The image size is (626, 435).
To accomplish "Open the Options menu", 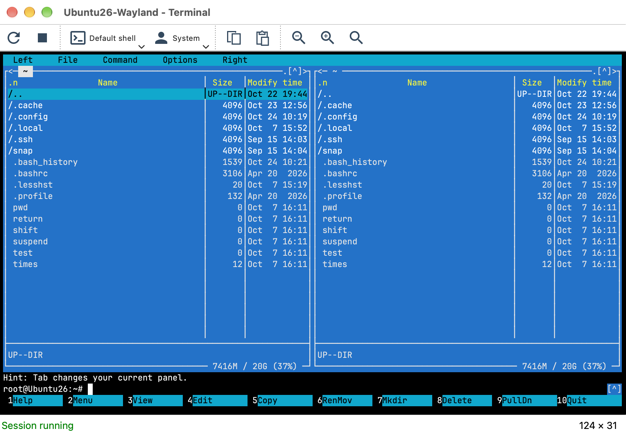I will pos(180,60).
